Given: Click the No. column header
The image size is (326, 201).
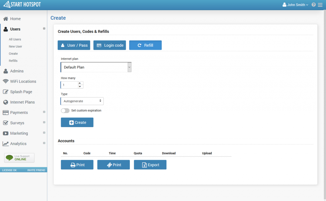Looking at the screenshot, I should click(x=66, y=153).
